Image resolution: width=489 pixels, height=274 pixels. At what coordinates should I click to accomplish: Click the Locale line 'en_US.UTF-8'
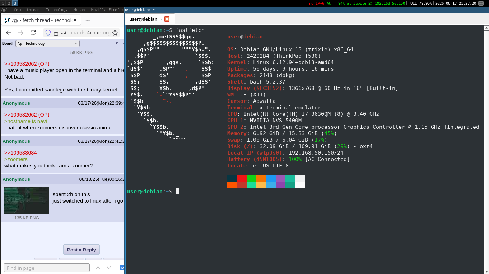pyautogui.click(x=258, y=166)
